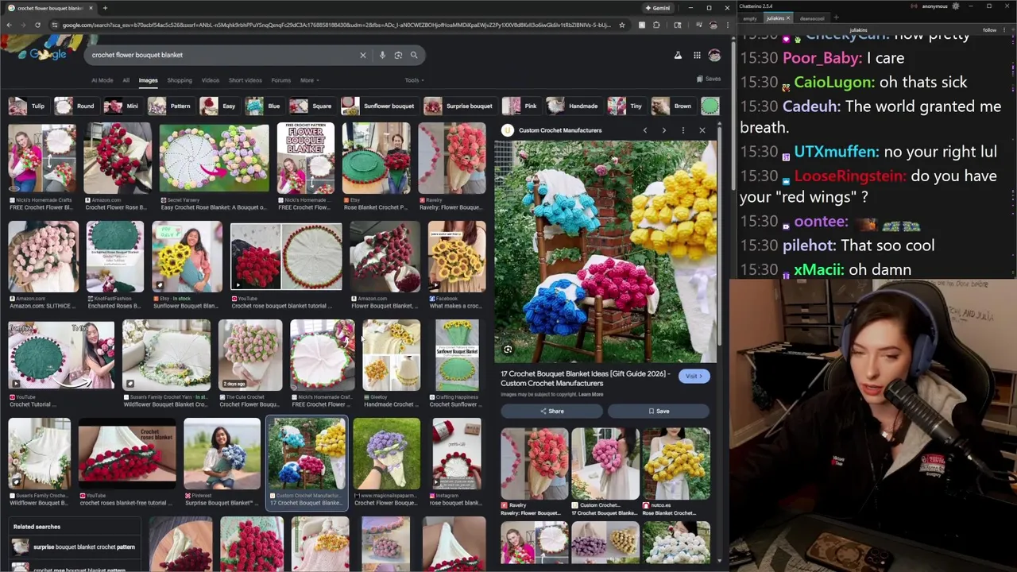Expand the More search categories dropdown

tap(308, 80)
